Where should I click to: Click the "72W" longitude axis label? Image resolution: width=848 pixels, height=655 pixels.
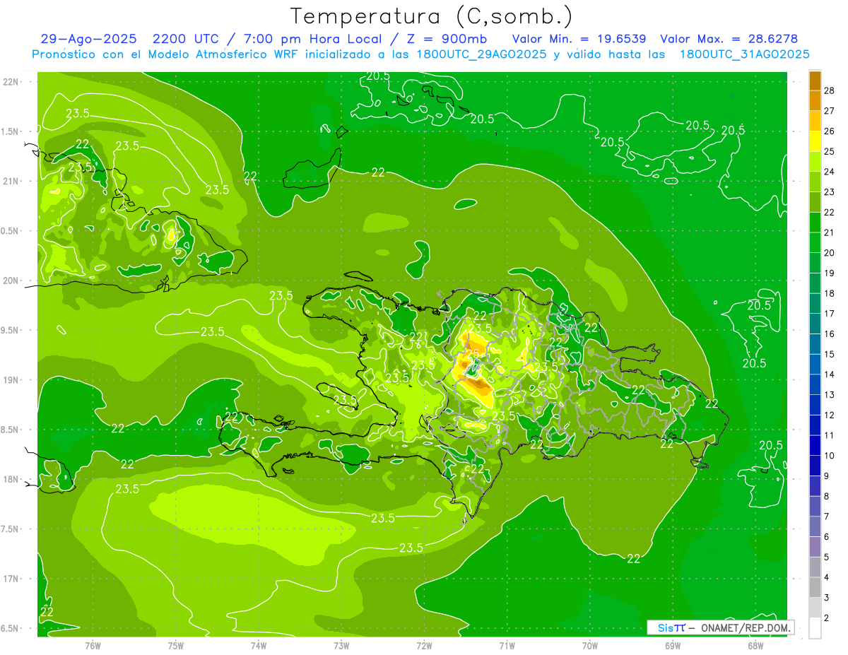point(424,646)
